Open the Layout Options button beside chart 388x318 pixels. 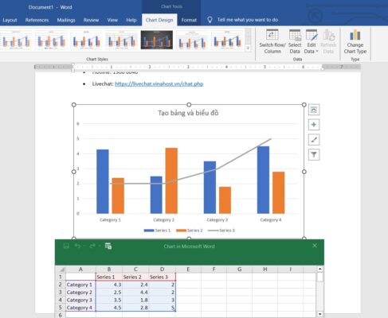(x=314, y=110)
